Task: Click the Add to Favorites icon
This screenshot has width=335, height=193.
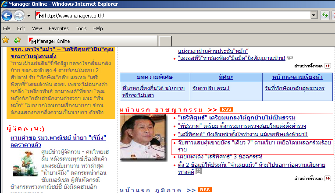Action: pos(17,40)
